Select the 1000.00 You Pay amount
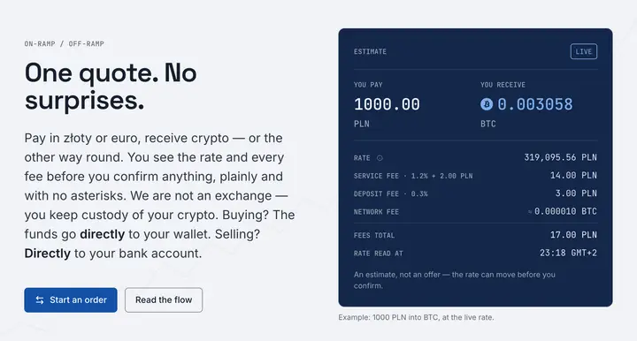 [x=387, y=104]
